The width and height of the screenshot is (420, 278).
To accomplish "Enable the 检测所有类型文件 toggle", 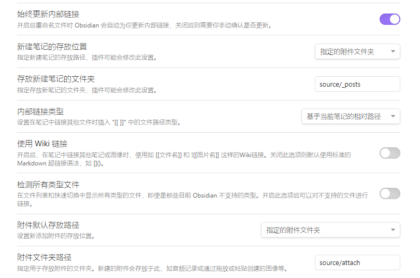I will pos(390,194).
